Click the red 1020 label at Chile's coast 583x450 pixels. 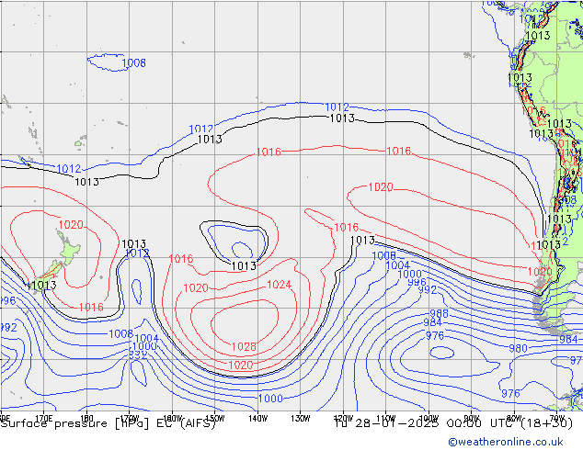click(x=540, y=272)
